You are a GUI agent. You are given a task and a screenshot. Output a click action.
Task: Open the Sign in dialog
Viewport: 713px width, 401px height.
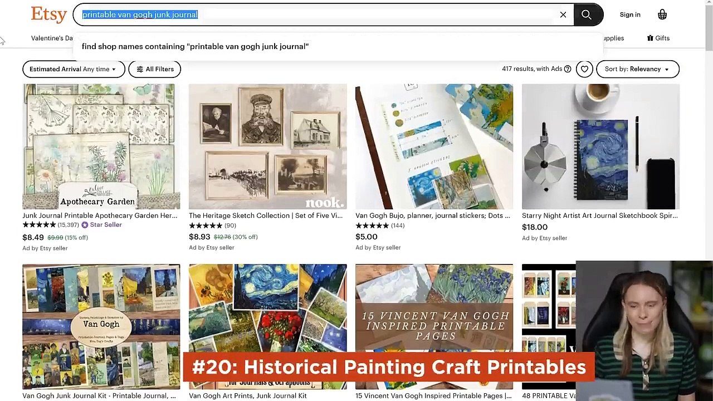pos(630,14)
